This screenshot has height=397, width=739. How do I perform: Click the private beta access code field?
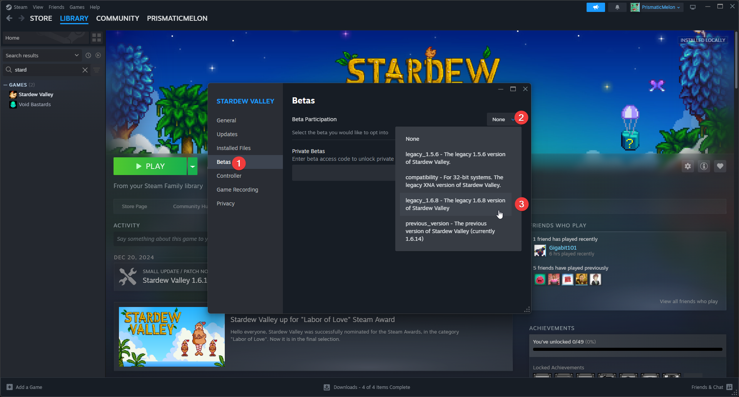point(344,173)
